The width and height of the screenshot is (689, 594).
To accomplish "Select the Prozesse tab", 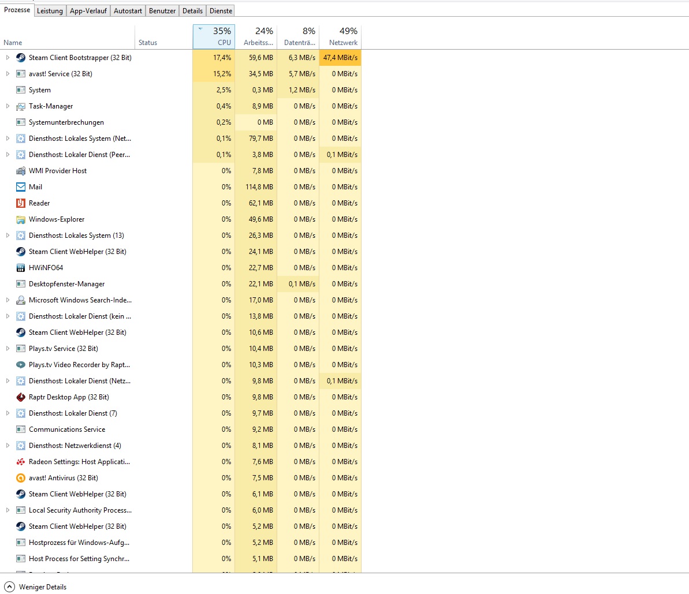I will (x=17, y=10).
